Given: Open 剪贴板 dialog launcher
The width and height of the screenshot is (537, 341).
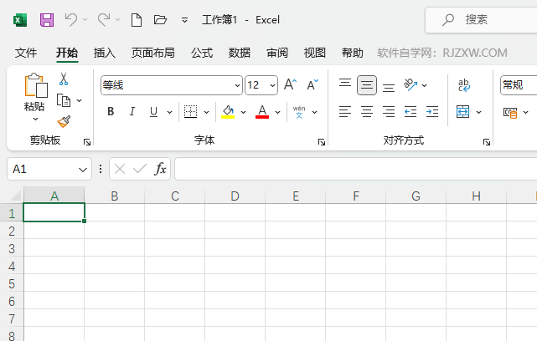Looking at the screenshot, I should (x=87, y=142).
